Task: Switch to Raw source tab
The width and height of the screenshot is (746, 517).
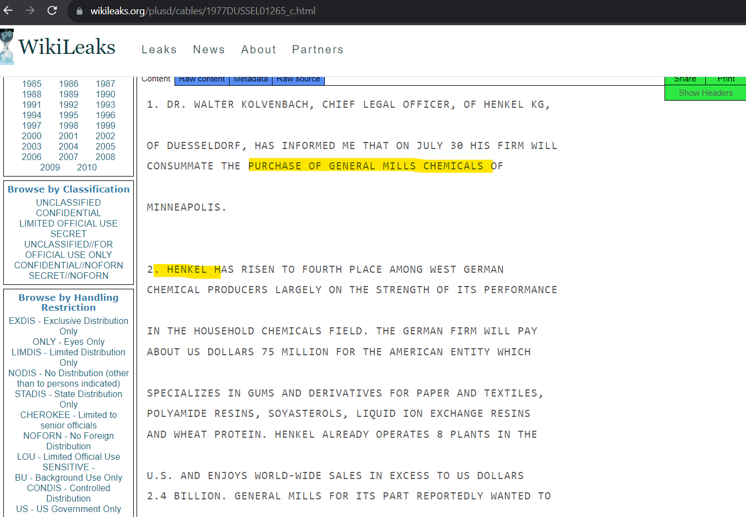Action: tap(298, 80)
